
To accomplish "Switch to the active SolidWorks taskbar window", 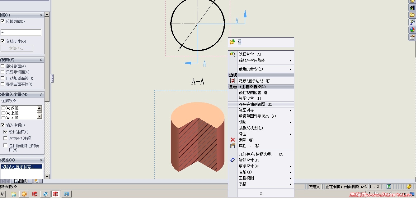I will point(55,194).
